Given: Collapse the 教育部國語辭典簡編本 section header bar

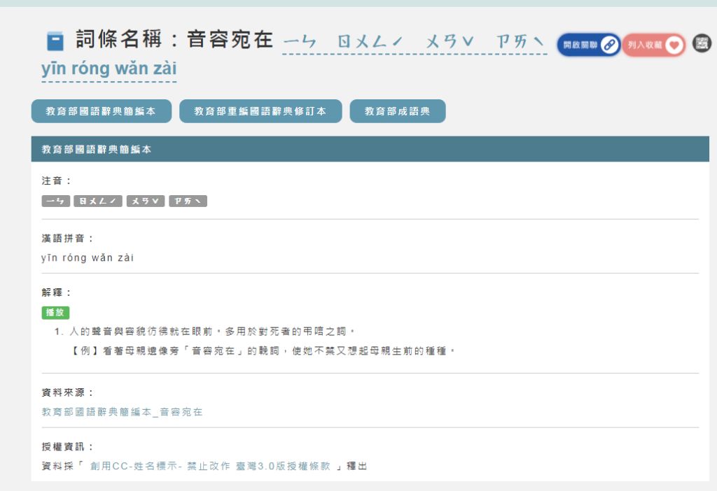Looking at the screenshot, I should 370,149.
